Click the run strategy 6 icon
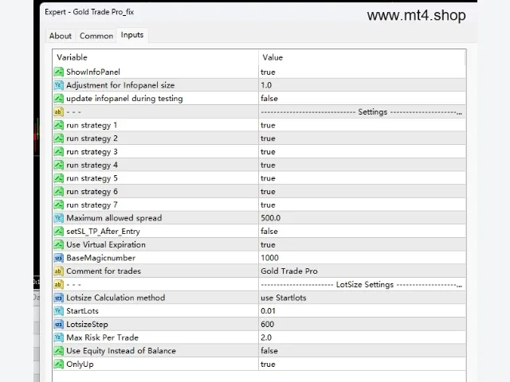 [58, 192]
